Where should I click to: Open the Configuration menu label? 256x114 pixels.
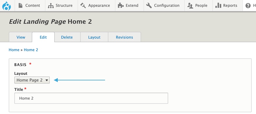pyautogui.click(x=167, y=6)
